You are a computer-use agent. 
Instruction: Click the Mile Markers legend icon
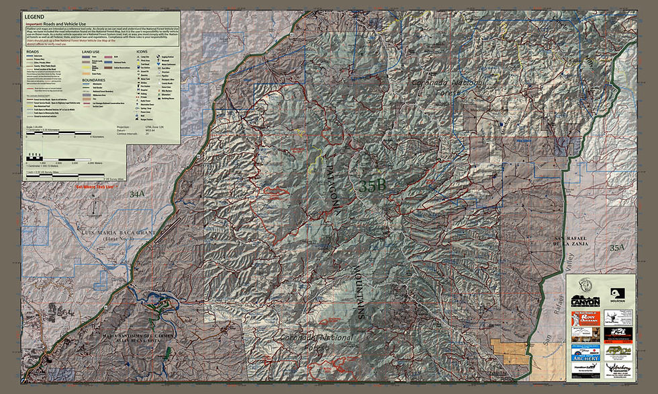pyautogui.click(x=159, y=91)
